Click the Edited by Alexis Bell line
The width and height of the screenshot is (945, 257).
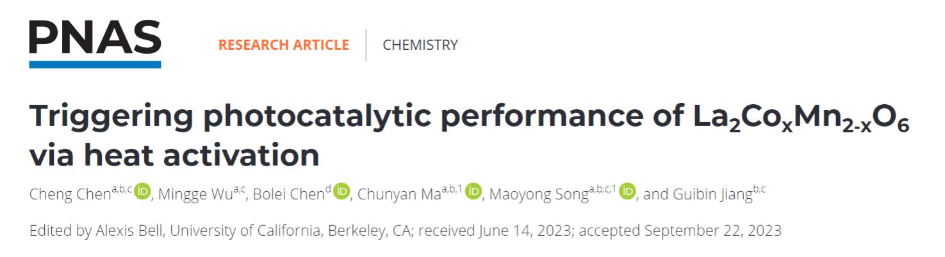(x=406, y=230)
